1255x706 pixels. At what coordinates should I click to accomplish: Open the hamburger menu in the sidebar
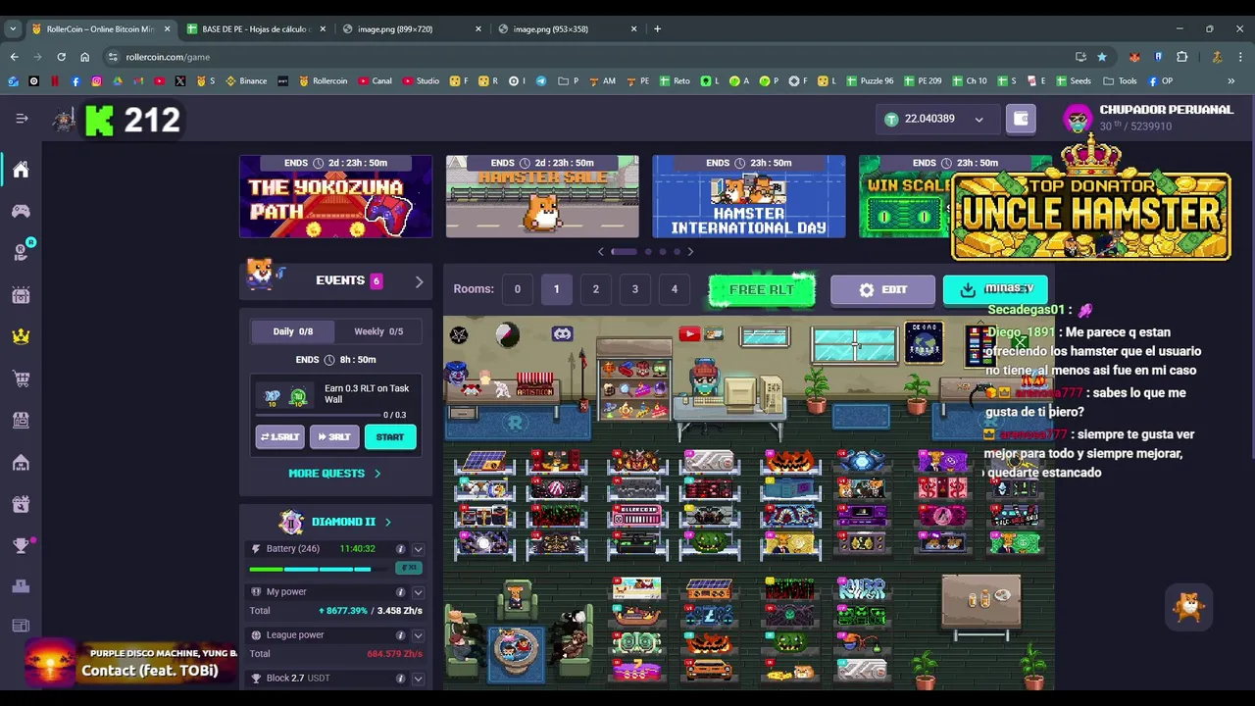coord(22,119)
